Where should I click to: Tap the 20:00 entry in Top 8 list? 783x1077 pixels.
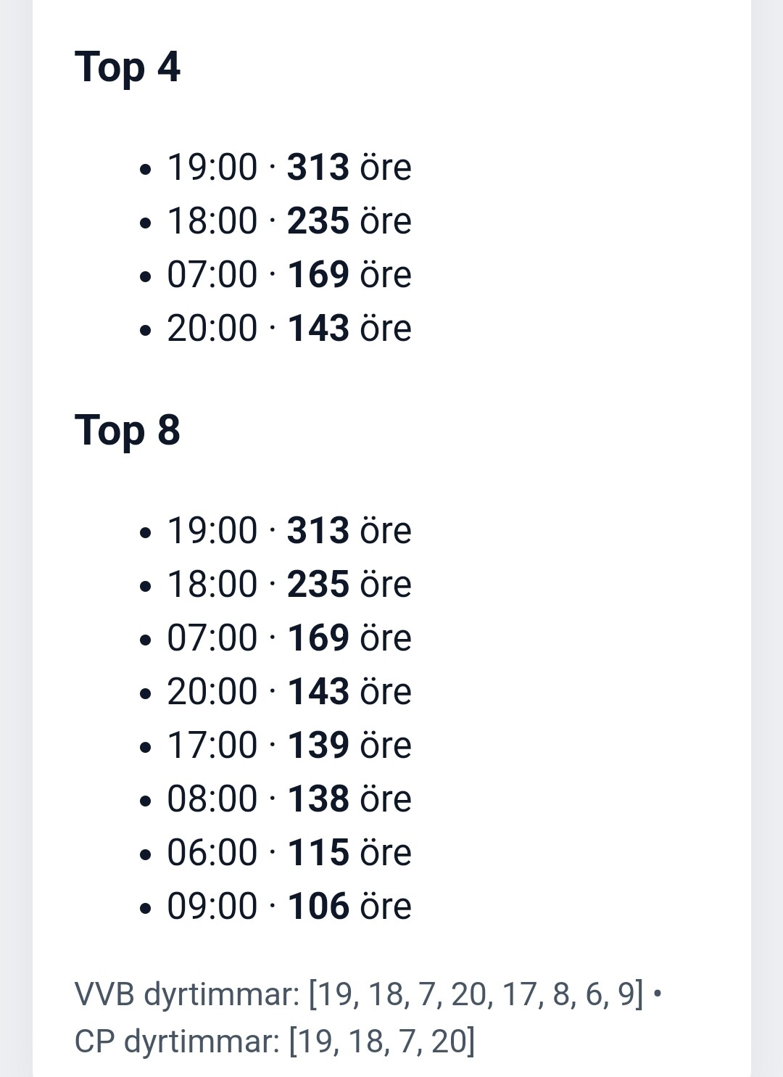[289, 692]
